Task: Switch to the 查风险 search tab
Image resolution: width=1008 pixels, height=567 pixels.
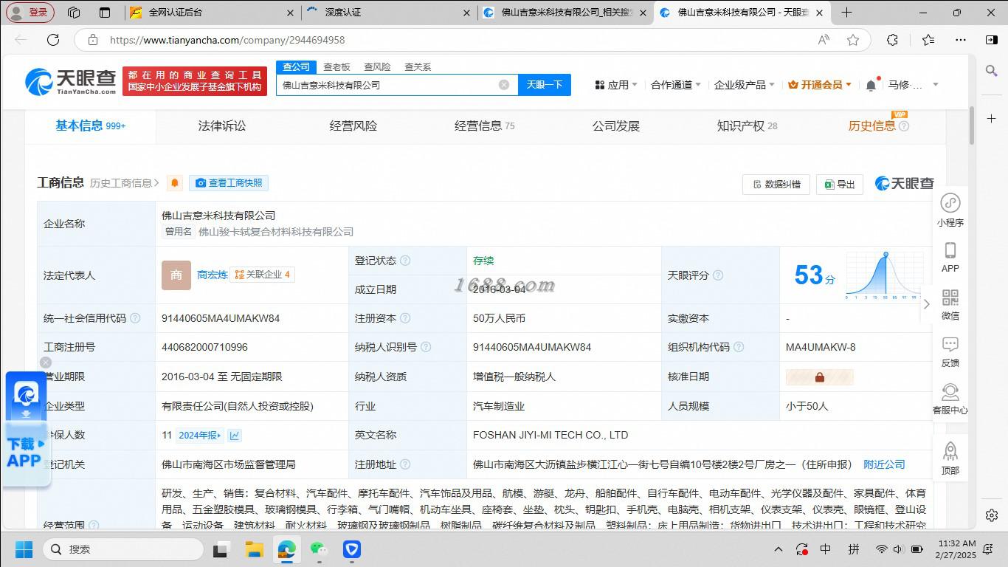Action: click(377, 67)
